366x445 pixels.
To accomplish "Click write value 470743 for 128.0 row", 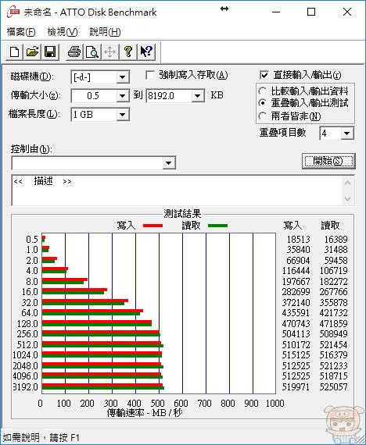I will [x=296, y=324].
